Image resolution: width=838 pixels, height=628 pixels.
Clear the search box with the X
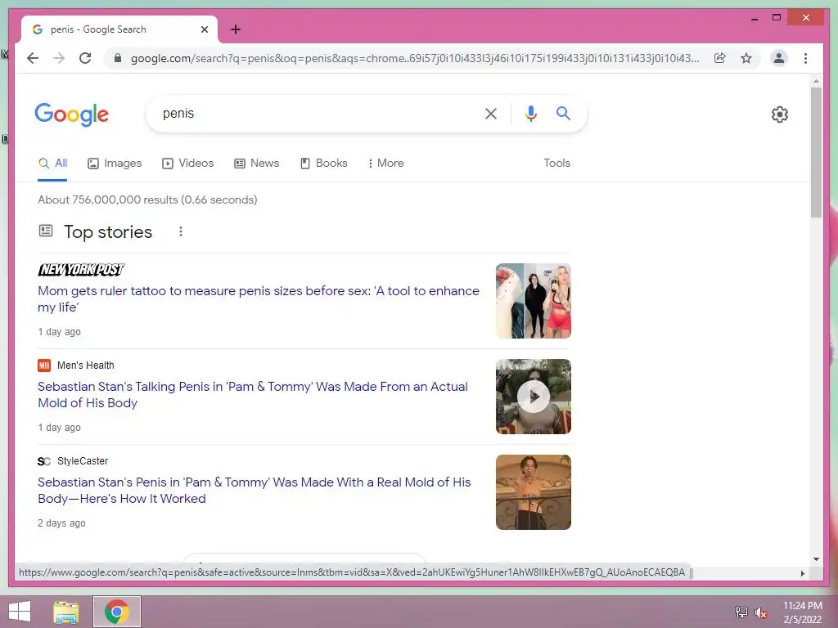pos(491,114)
